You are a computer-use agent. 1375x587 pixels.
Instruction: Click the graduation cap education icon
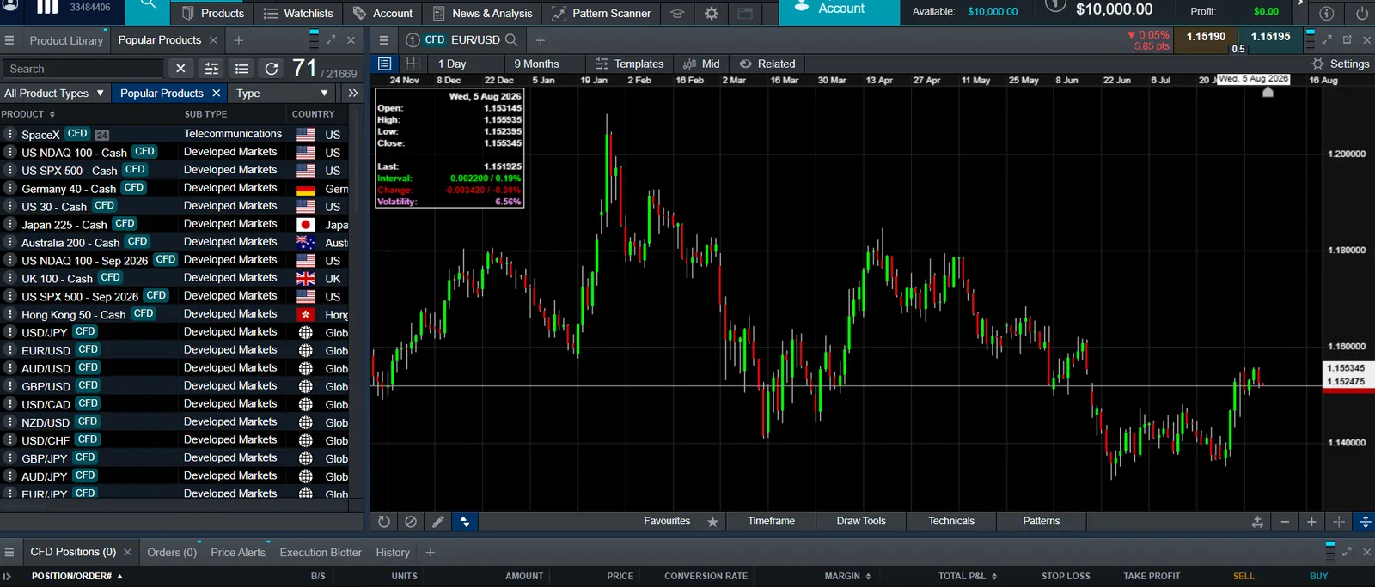click(x=677, y=13)
